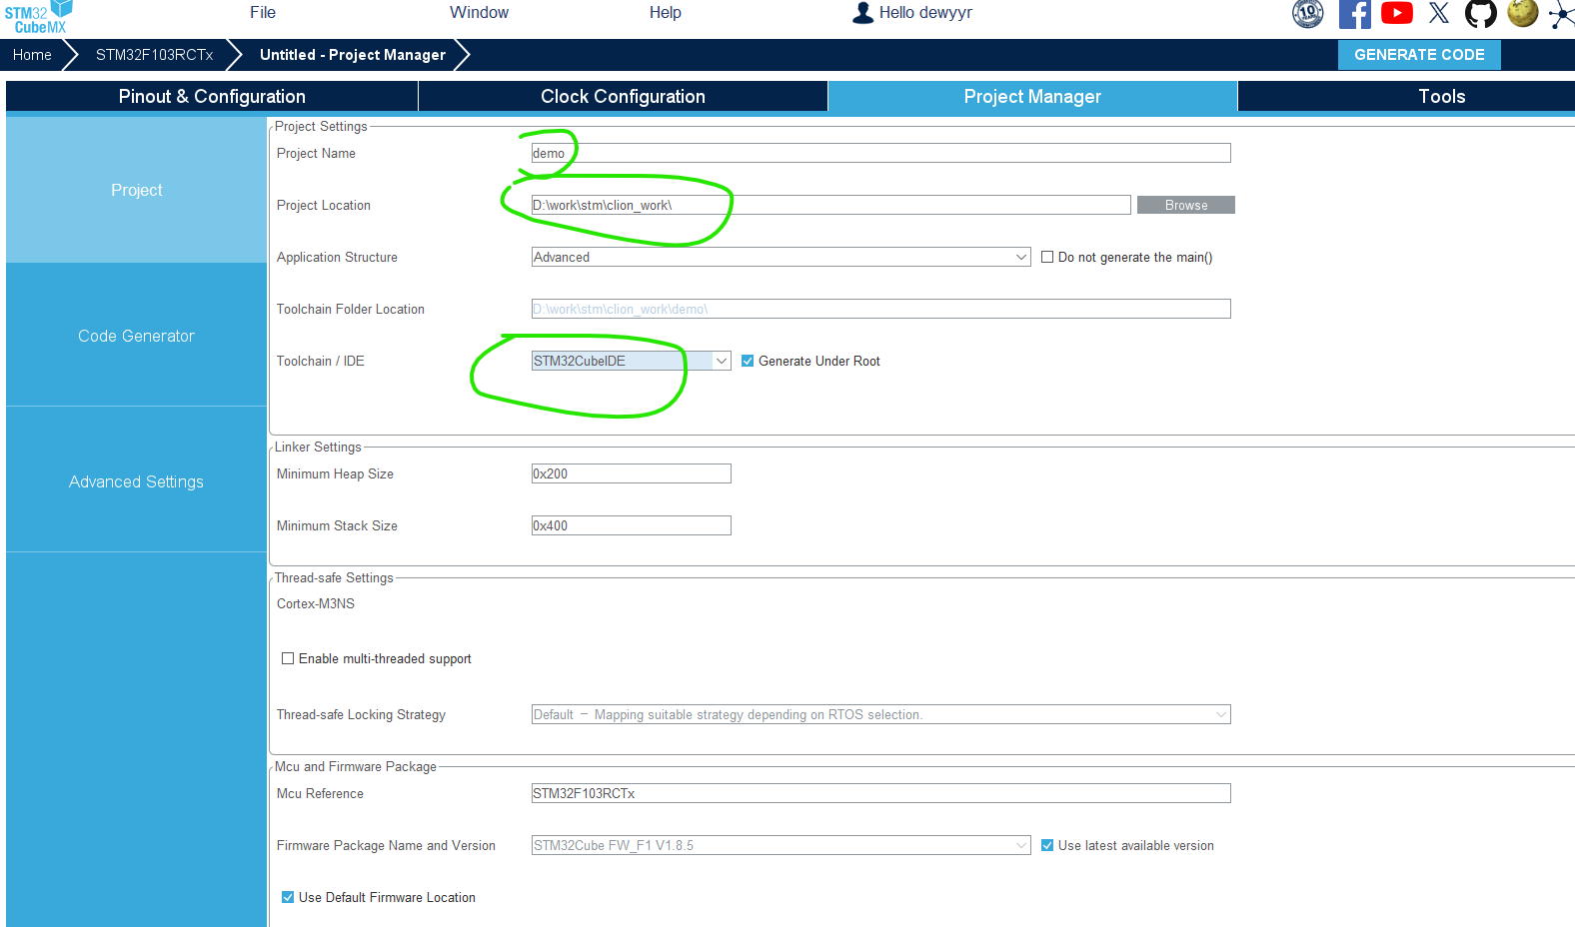Open the Toolchain / IDE dropdown
This screenshot has height=927, width=1575.
(631, 361)
